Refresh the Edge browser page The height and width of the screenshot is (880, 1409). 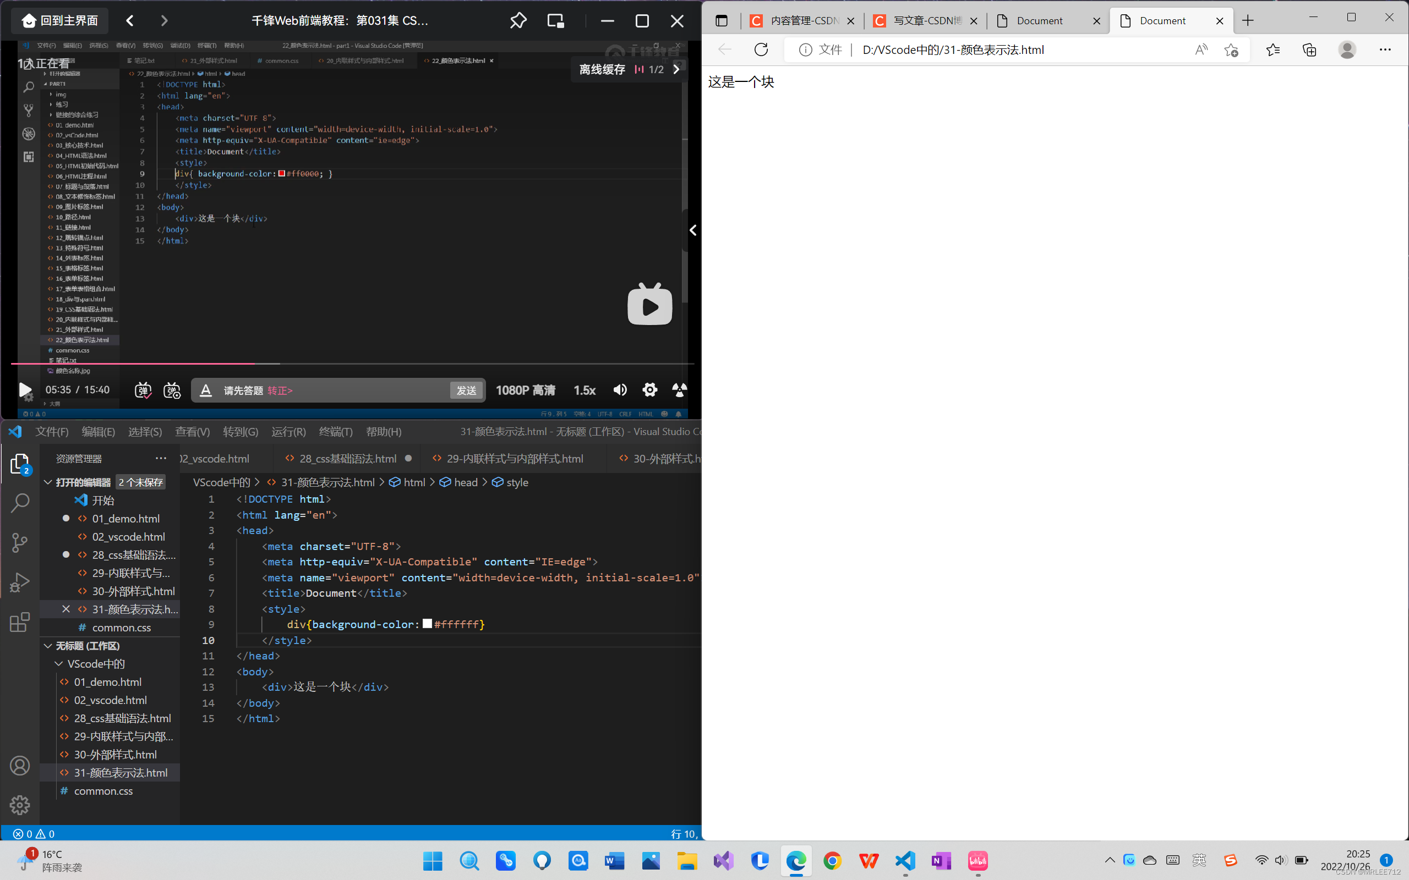click(x=761, y=50)
